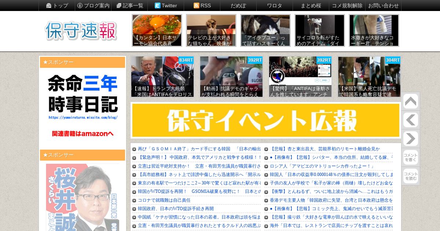Click the house icon beside トップ

[49, 5]
